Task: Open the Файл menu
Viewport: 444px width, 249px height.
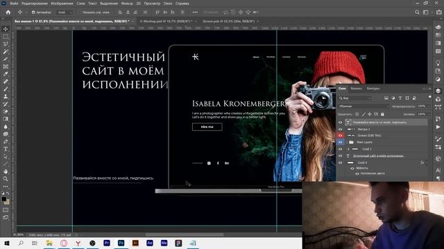Action: [14, 3]
